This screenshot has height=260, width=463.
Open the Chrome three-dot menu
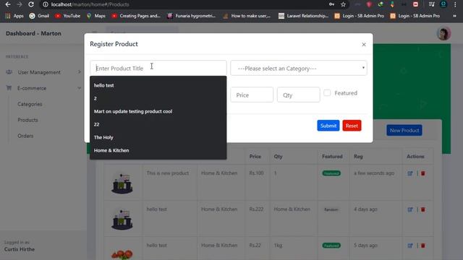pyautogui.click(x=455, y=4)
